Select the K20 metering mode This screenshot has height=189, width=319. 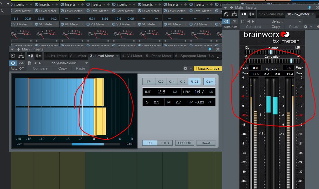(160, 81)
